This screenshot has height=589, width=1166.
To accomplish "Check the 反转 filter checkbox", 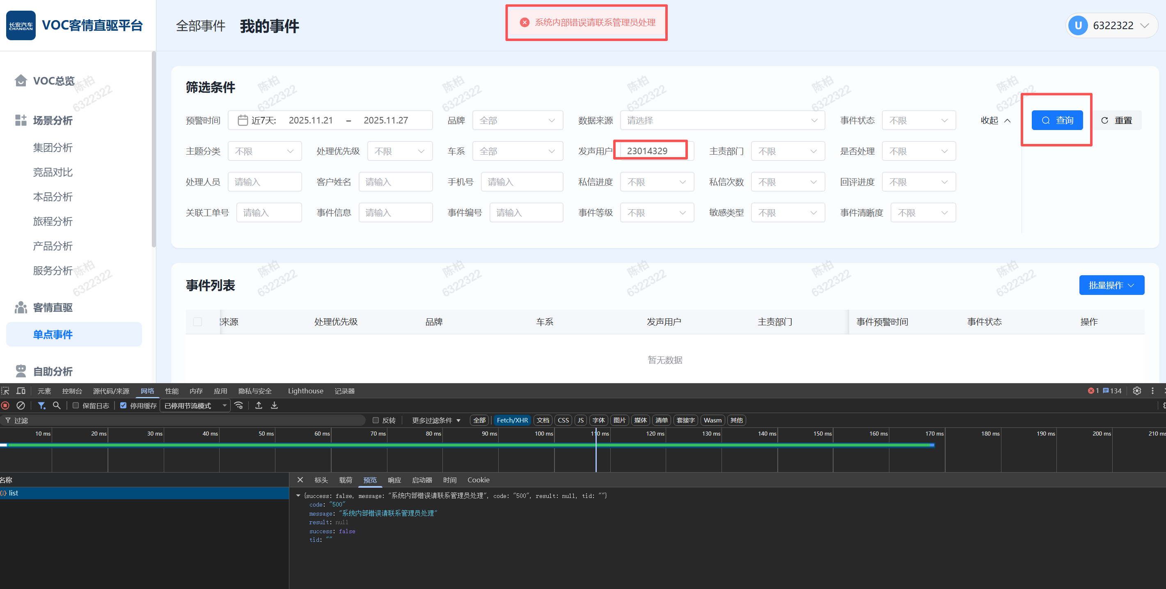I will 375,420.
